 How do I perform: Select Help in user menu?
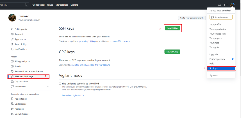click(x=221, y=64)
